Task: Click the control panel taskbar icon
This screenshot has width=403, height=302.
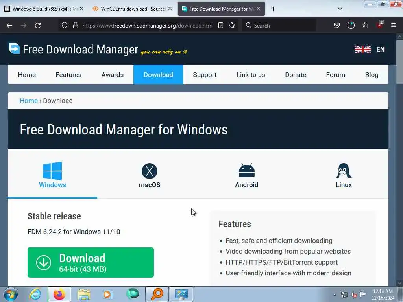Action: click(x=181, y=295)
